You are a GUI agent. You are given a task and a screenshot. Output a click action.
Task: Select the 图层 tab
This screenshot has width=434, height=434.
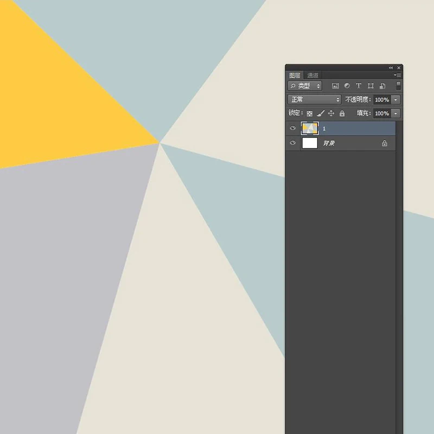[295, 75]
